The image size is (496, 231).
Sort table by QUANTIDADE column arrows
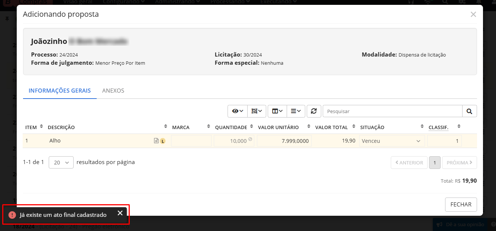[x=252, y=127]
